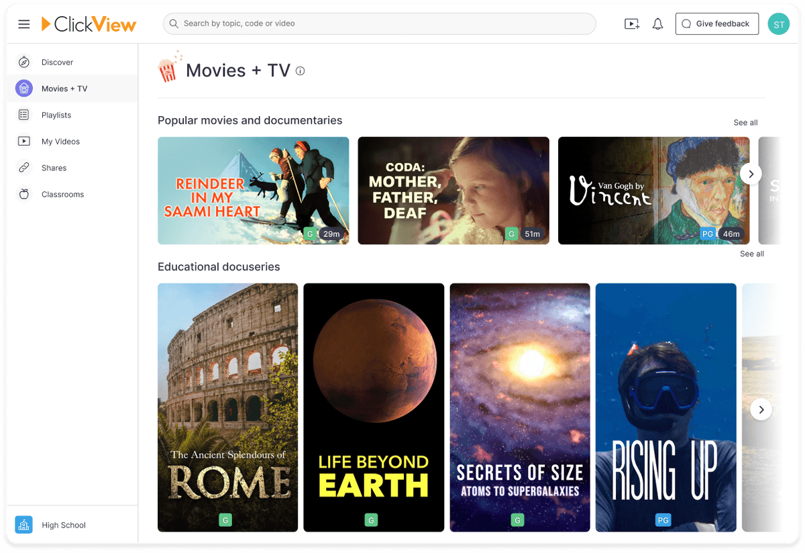Viewport: 805px width, 553px height.
Task: See all popular movies and documentaries
Action: pyautogui.click(x=745, y=123)
